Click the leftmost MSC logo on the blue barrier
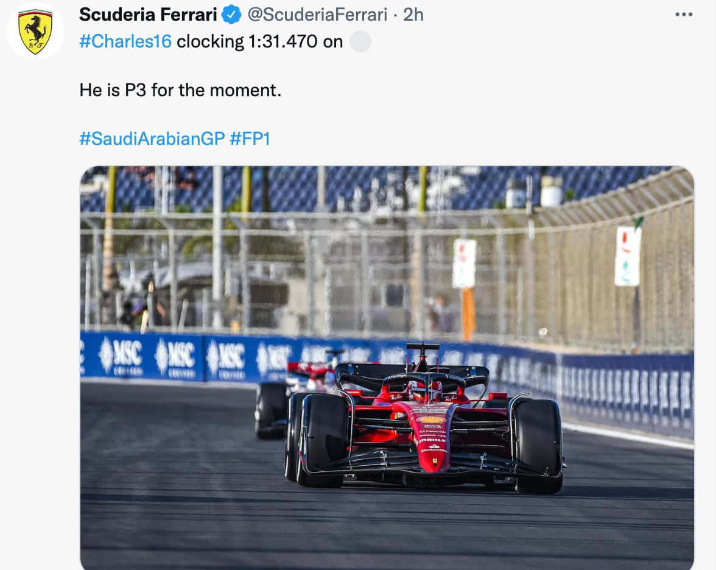716x570 pixels. point(121,354)
